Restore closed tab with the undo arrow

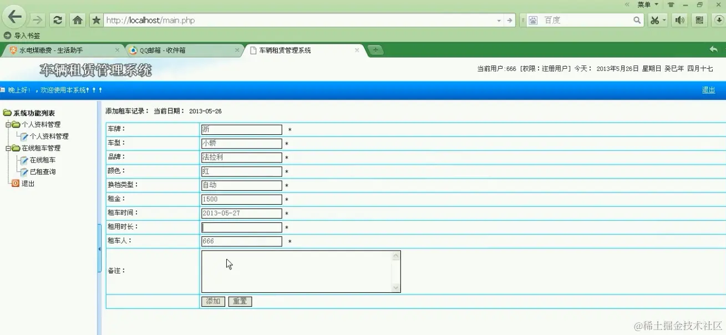coord(713,49)
